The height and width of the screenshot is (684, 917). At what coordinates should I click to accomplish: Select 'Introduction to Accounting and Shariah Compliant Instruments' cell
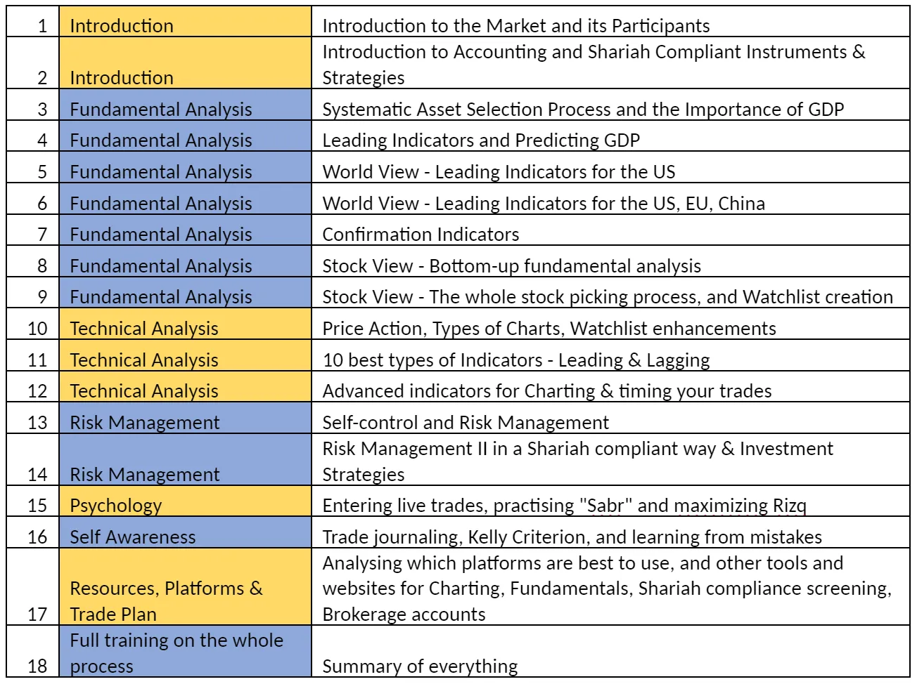[x=593, y=64]
